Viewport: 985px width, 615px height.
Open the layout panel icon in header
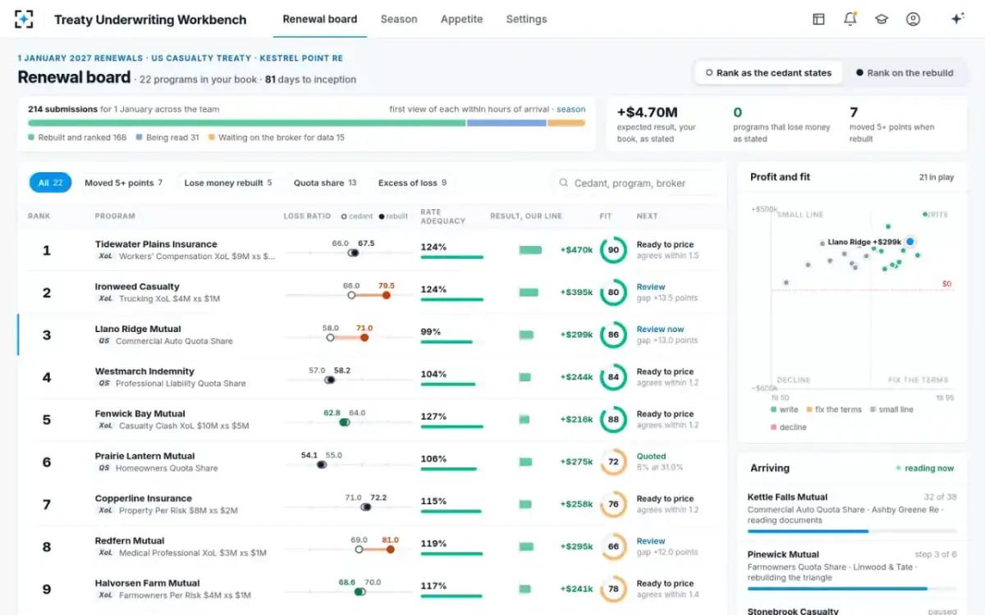coord(818,19)
